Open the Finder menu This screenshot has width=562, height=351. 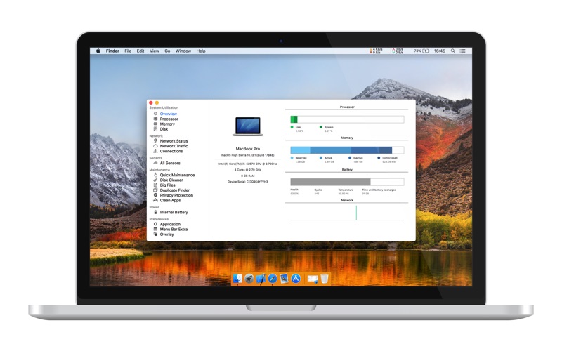pyautogui.click(x=112, y=51)
